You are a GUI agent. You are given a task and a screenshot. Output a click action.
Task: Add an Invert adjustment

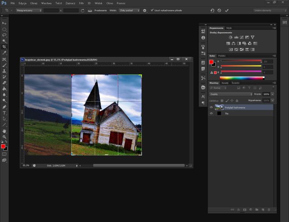[231, 49]
